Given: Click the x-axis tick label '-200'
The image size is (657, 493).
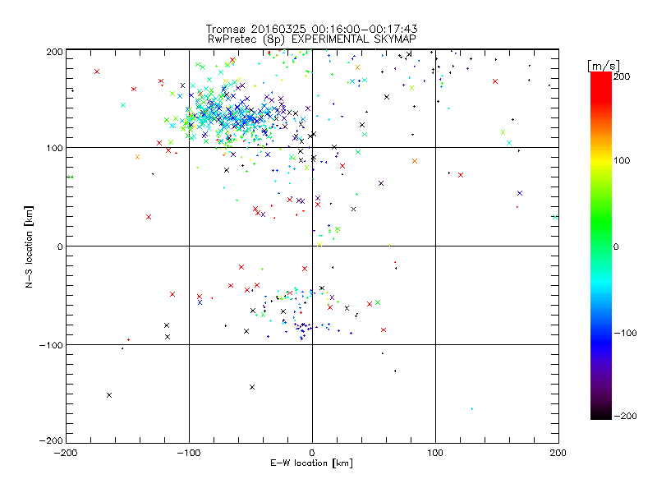Looking at the screenshot, I should 66,453.
